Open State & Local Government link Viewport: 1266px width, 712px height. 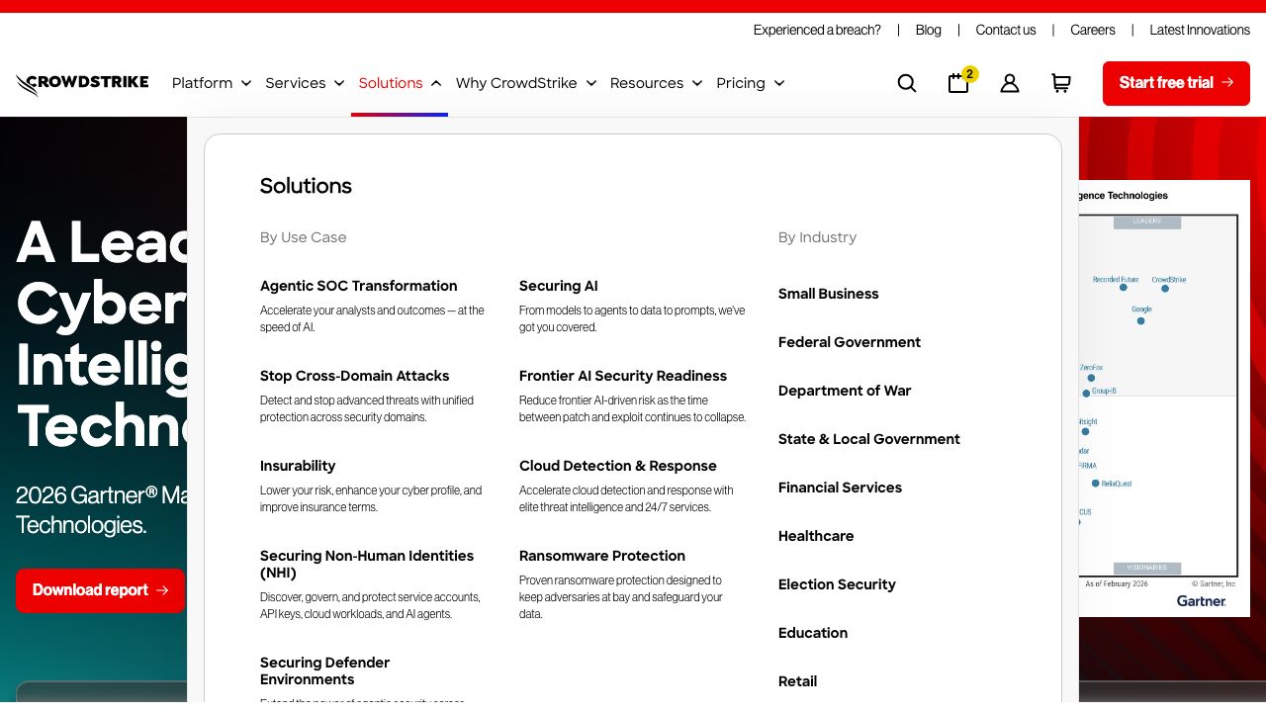pyautogui.click(x=869, y=439)
